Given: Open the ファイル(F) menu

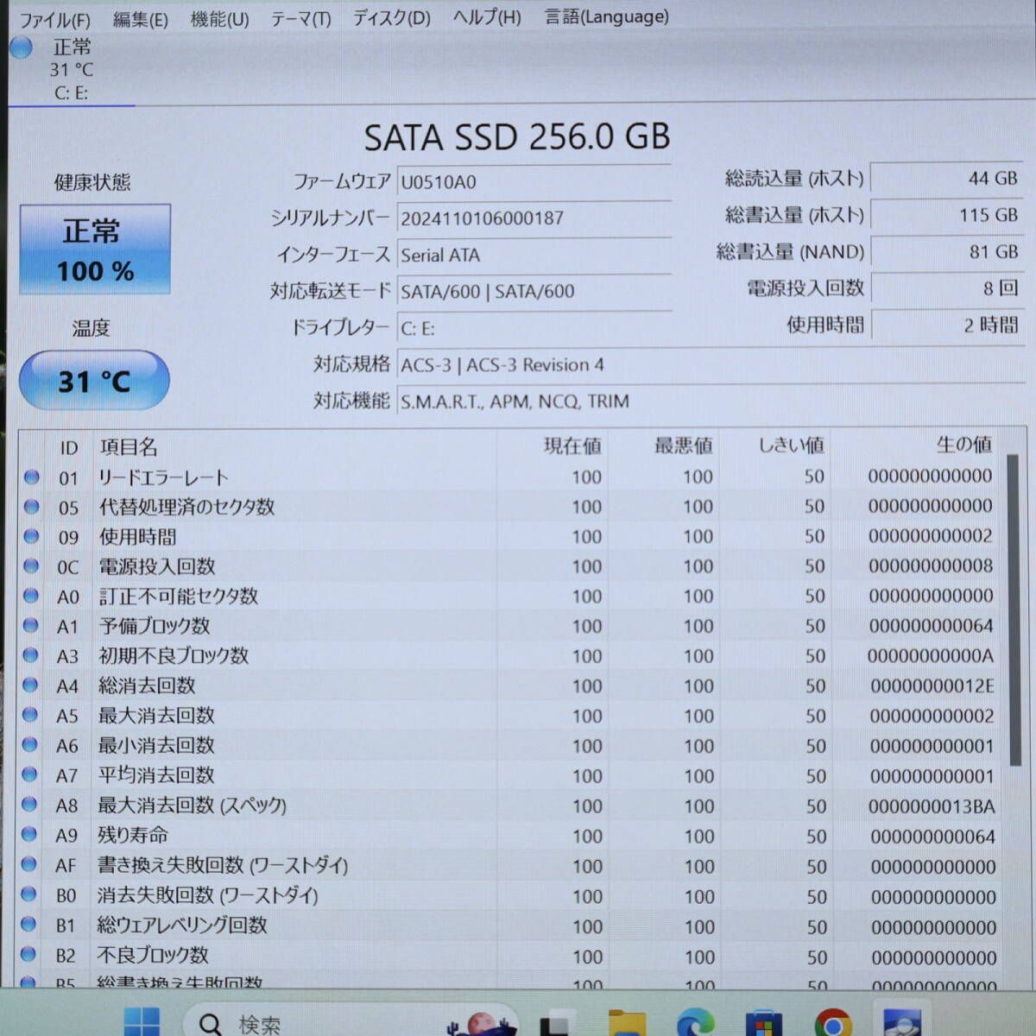Looking at the screenshot, I should tap(56, 20).
